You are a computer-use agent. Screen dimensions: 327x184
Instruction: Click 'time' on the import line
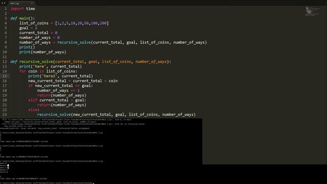(31, 9)
